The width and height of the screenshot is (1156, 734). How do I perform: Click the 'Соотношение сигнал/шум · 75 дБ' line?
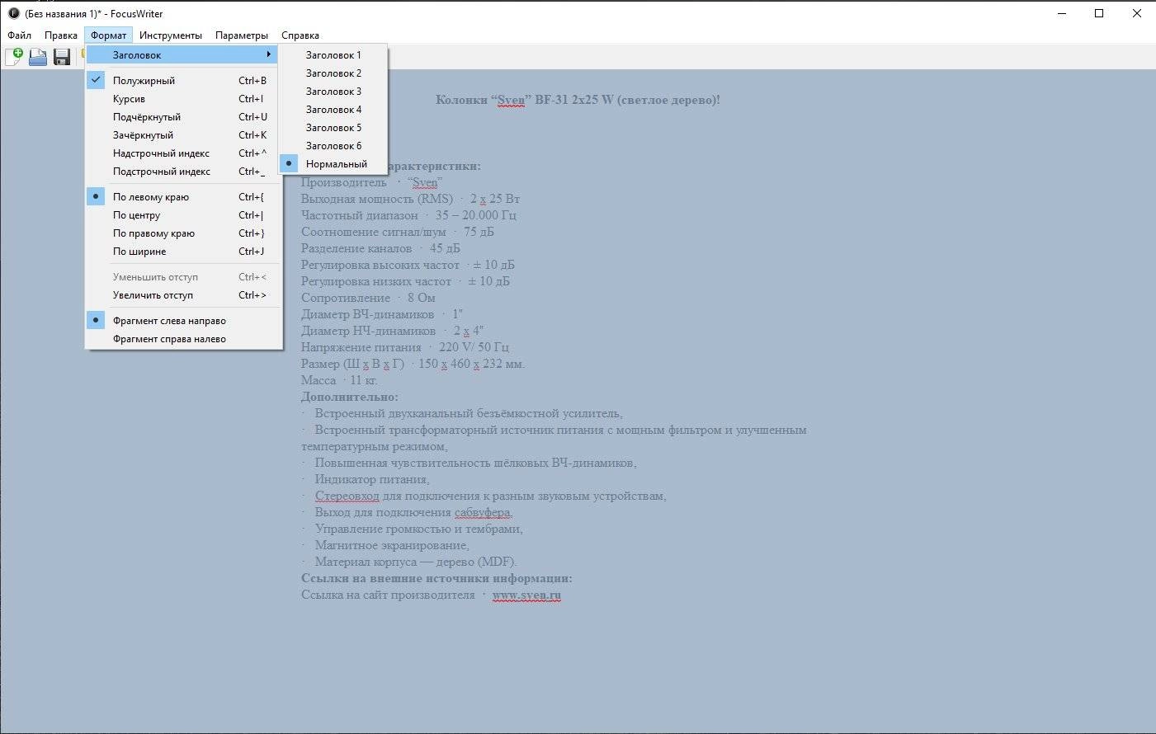click(398, 232)
